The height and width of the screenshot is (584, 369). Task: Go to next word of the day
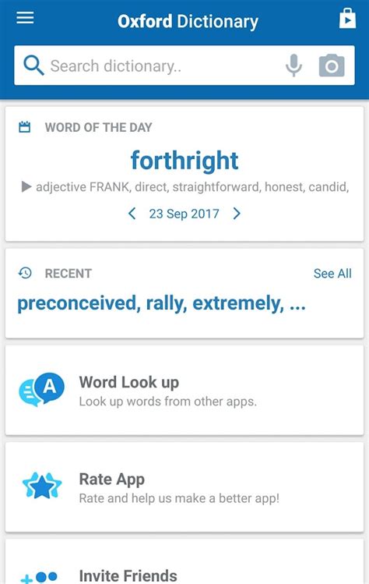(237, 214)
